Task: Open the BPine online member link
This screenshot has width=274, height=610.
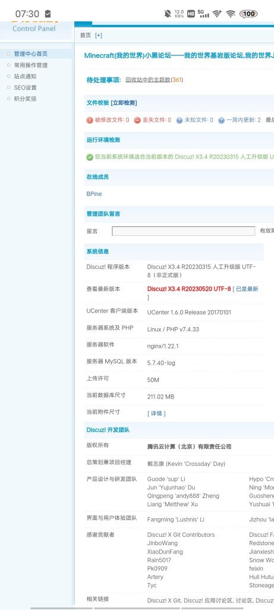Action: (95, 194)
